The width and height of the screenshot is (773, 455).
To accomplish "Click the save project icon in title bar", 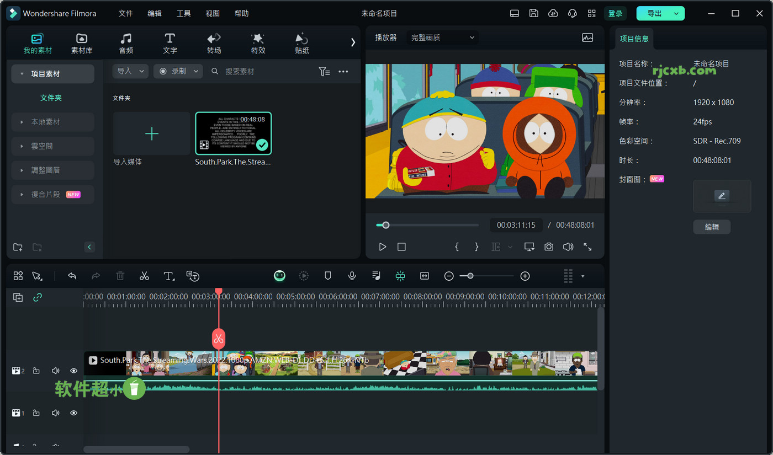I will (533, 13).
